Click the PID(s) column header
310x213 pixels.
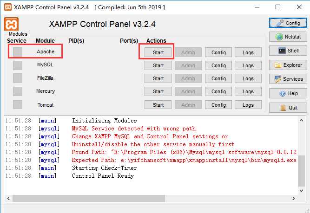pyautogui.click(x=76, y=41)
